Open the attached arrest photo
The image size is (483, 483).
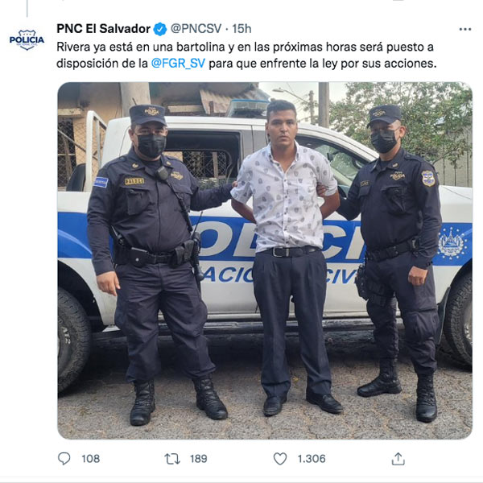tap(265, 261)
